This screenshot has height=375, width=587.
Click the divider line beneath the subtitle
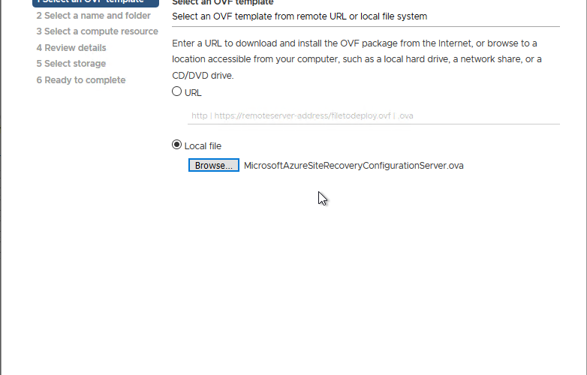click(x=366, y=26)
